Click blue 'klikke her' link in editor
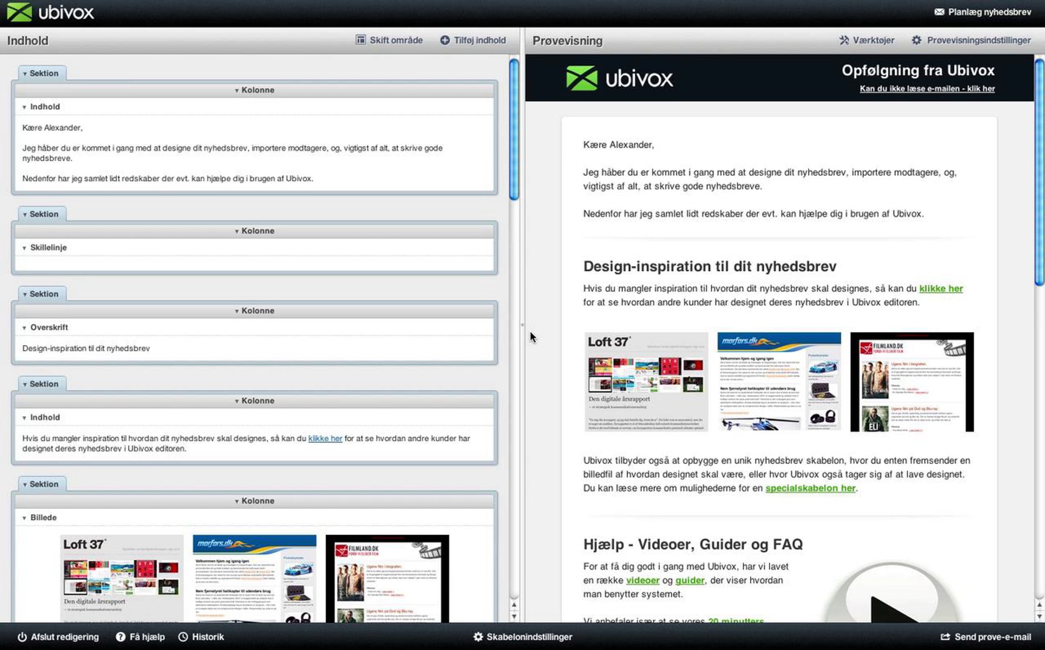 pyautogui.click(x=325, y=438)
